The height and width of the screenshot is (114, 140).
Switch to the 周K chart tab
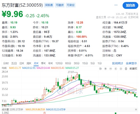(x=29, y=63)
